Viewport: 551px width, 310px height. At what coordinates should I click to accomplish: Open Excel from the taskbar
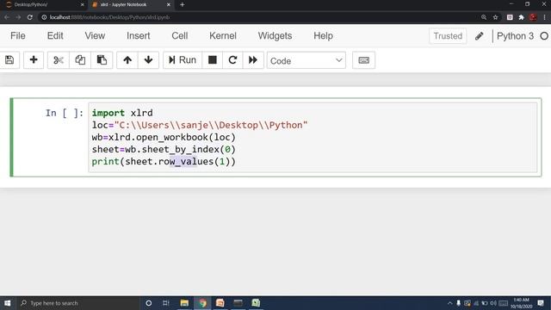coord(256,303)
